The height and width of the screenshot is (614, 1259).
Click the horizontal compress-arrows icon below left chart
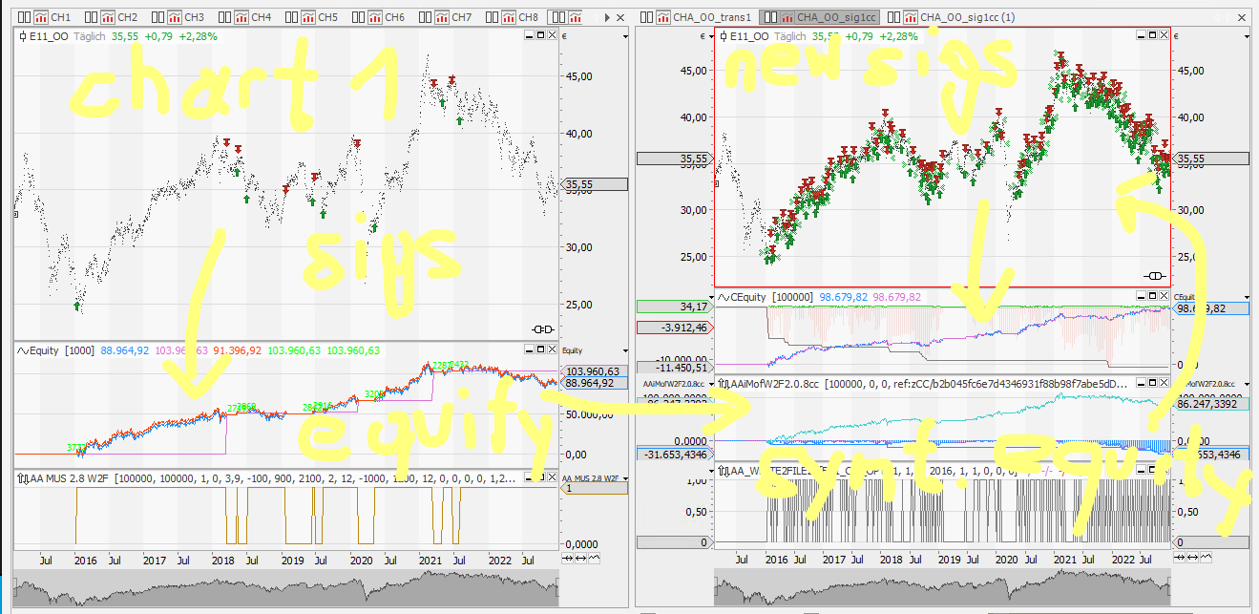567,557
